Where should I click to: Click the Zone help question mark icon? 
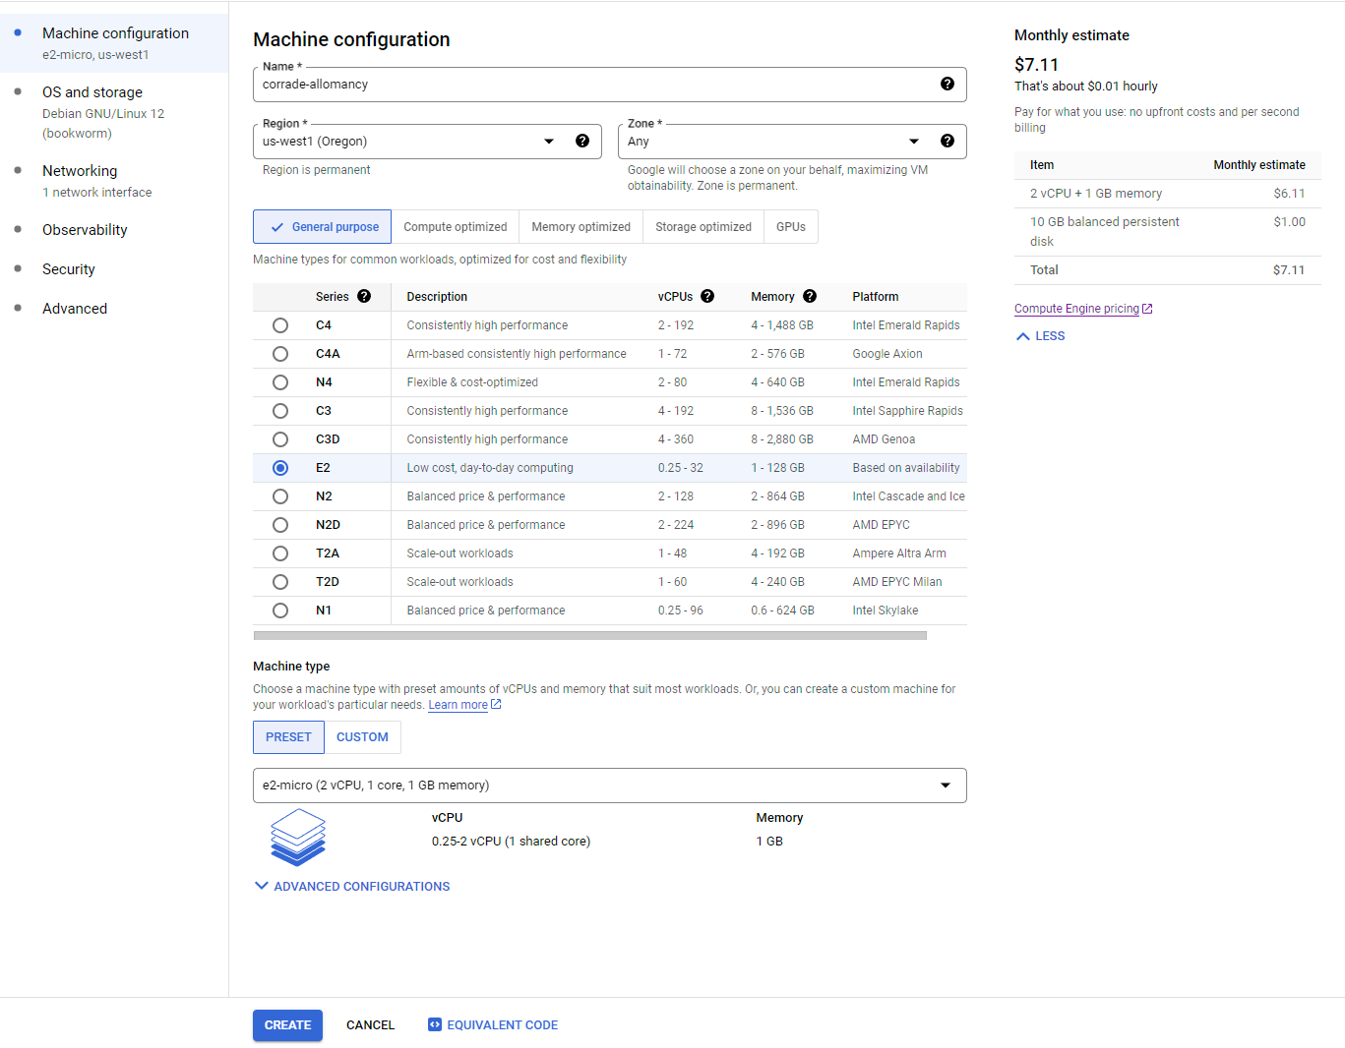947,142
